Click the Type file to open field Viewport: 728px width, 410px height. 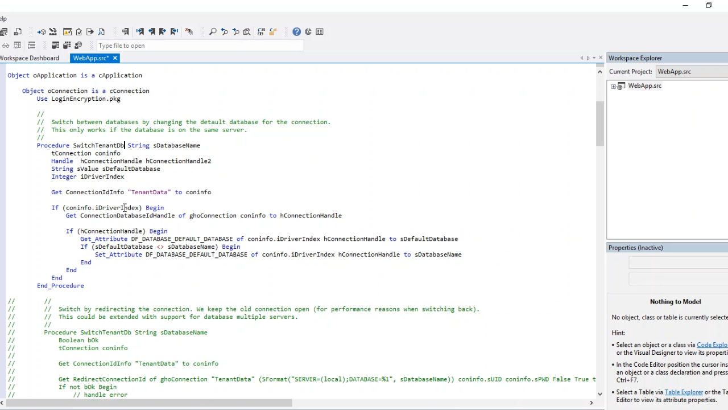pos(199,46)
